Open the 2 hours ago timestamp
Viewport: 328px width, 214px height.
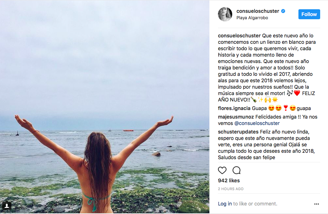[x=231, y=189]
